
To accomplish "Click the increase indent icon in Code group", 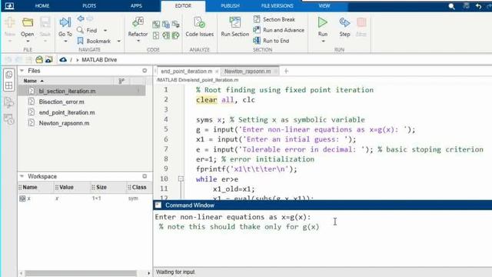I will click(166, 35).
